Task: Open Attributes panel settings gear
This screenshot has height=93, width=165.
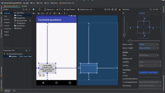Action: click(x=157, y=10)
